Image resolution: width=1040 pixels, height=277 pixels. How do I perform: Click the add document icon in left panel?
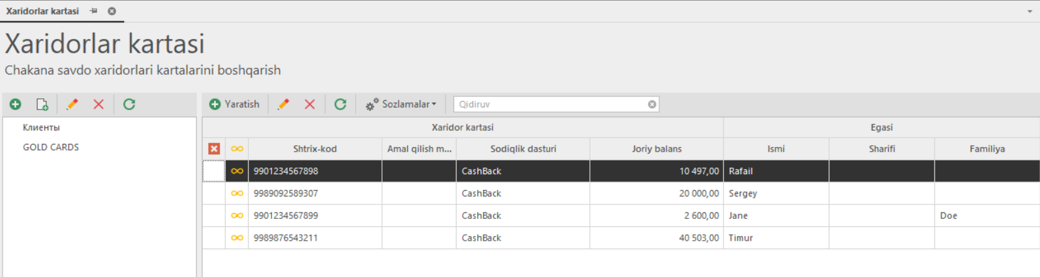click(x=42, y=104)
